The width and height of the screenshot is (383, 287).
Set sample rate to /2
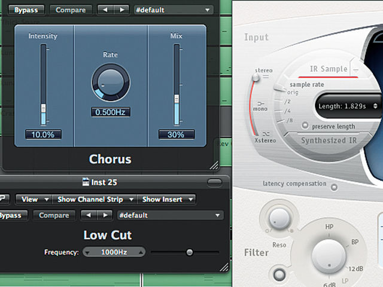(287, 102)
